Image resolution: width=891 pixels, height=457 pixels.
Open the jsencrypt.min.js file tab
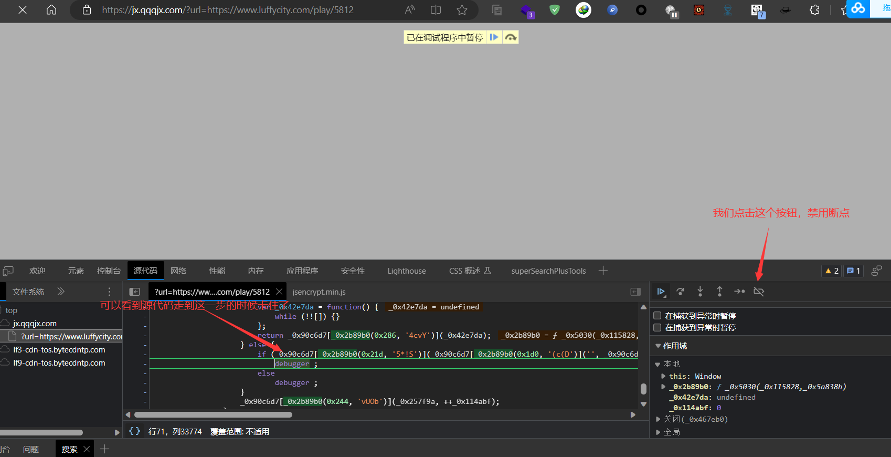(319, 292)
